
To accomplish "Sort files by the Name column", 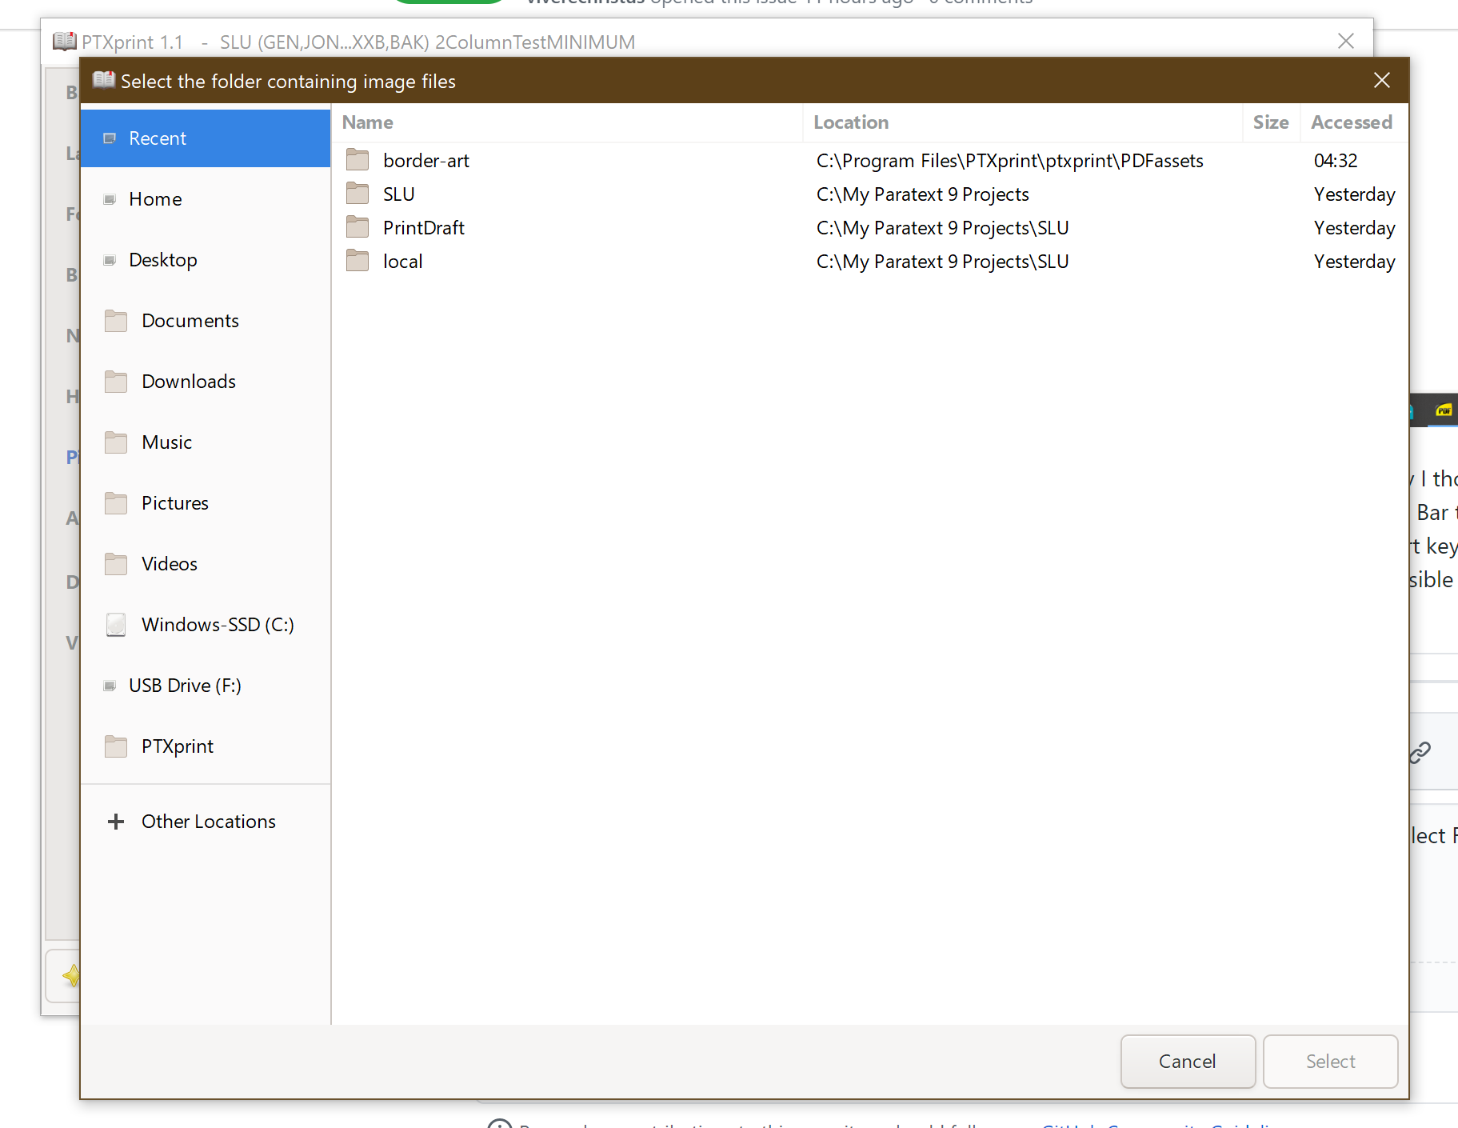I will tap(367, 122).
